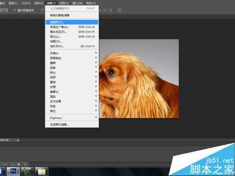This screenshot has width=235, height=176.
Task: Expand the 其它 submenu
Action: (72, 111)
